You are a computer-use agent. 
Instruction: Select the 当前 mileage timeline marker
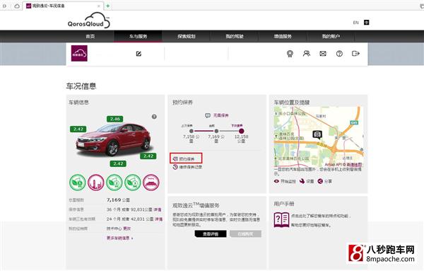(x=216, y=131)
